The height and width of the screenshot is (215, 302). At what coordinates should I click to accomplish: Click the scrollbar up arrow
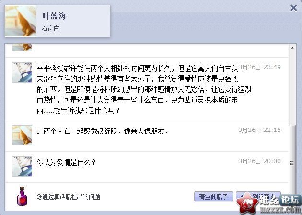[x=292, y=48]
